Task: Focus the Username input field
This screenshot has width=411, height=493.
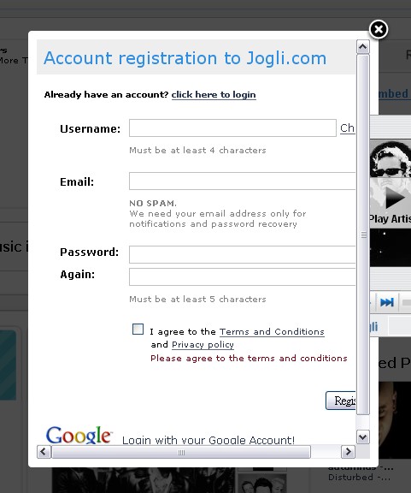Action: (x=232, y=128)
